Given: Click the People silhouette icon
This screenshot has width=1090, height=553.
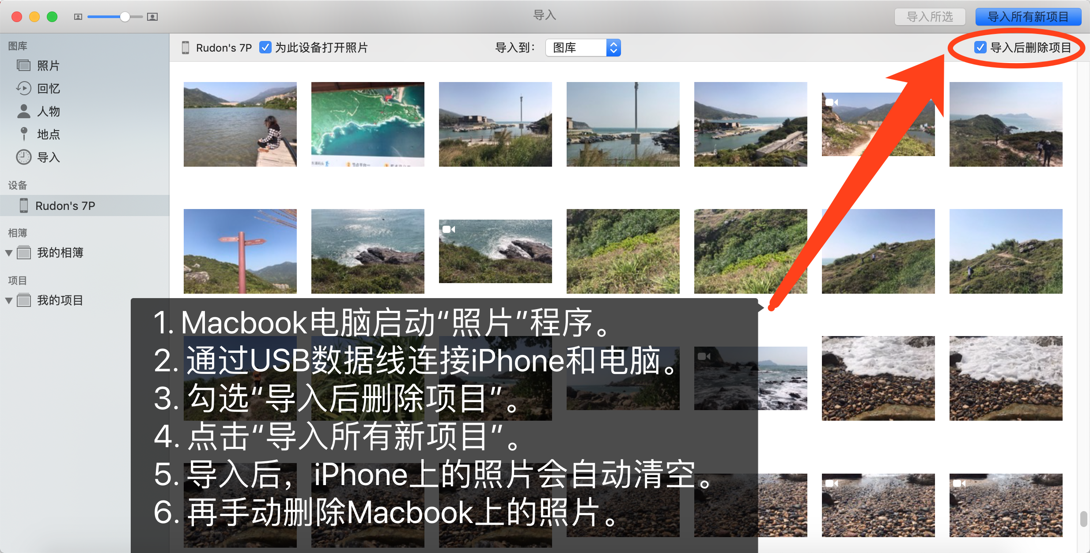Looking at the screenshot, I should click(x=23, y=112).
